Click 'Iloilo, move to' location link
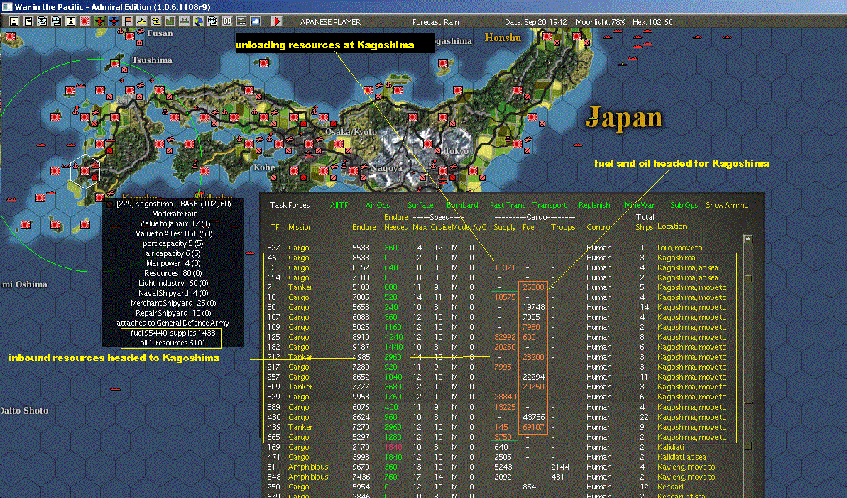 [x=679, y=248]
